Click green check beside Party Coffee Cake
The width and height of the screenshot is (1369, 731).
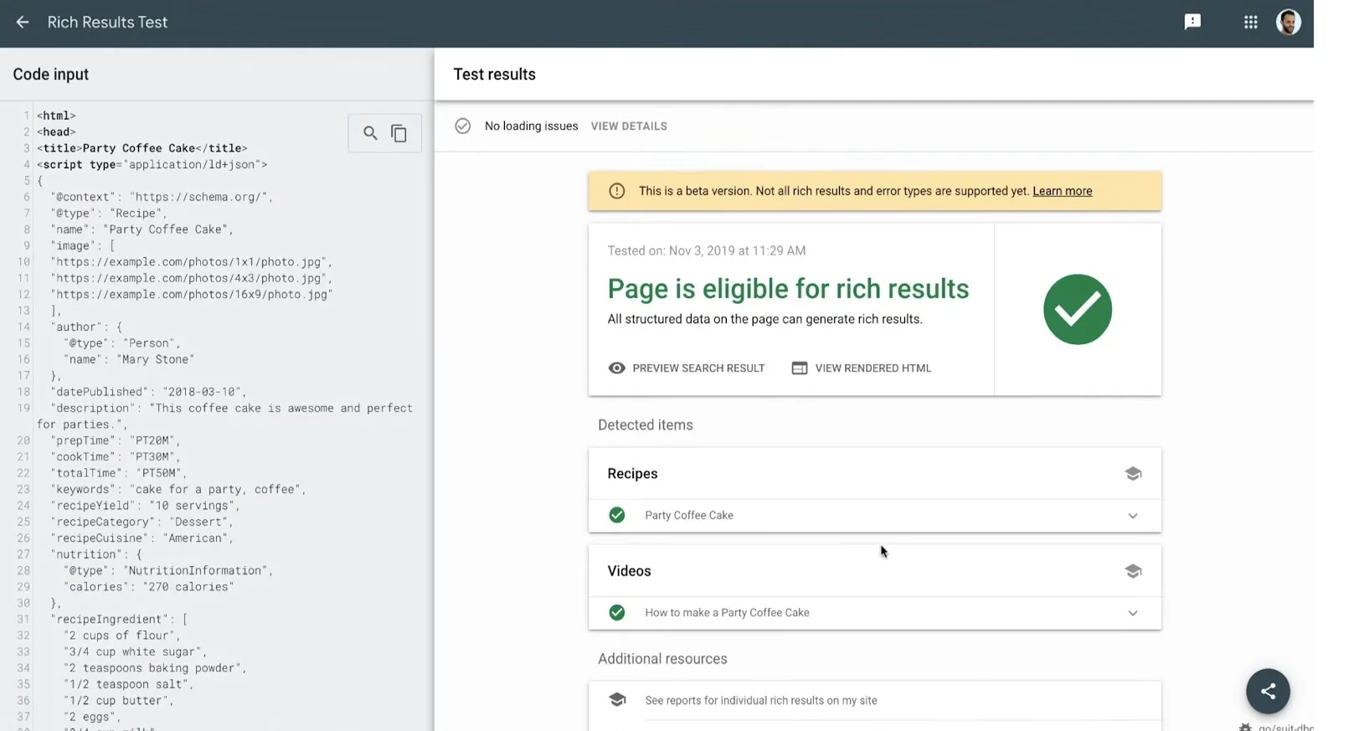617,515
